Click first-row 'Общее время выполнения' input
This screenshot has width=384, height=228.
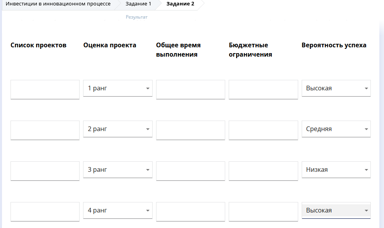190,90
